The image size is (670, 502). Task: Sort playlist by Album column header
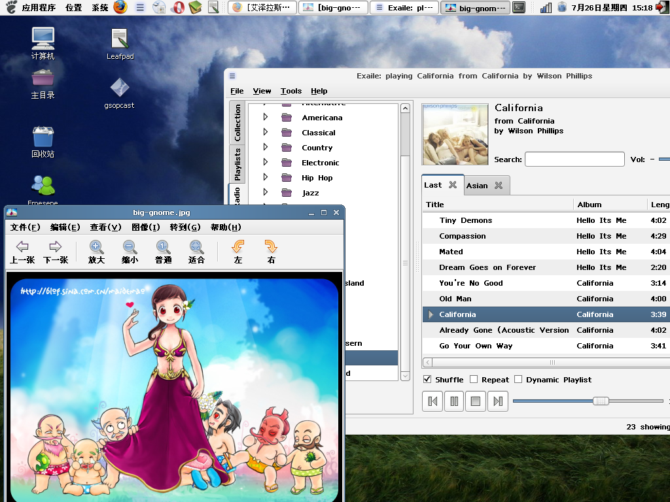(610, 205)
